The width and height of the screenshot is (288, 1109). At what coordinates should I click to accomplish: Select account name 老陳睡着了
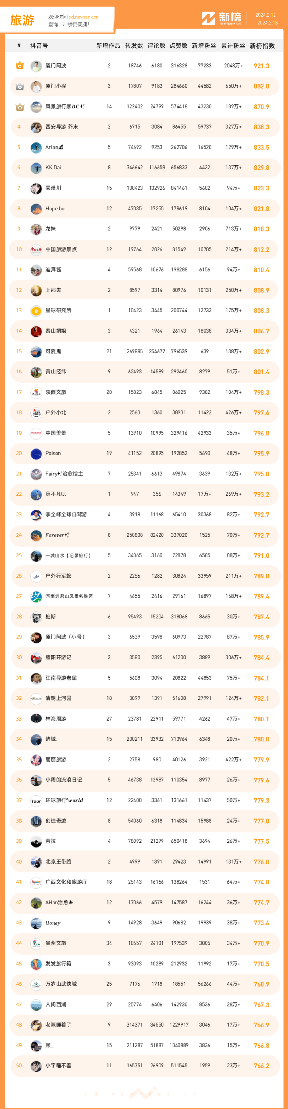pos(59,1025)
